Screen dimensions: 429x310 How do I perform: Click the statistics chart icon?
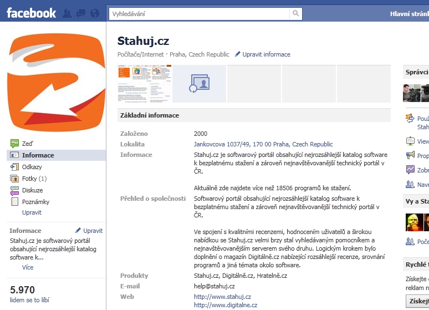[410, 170]
